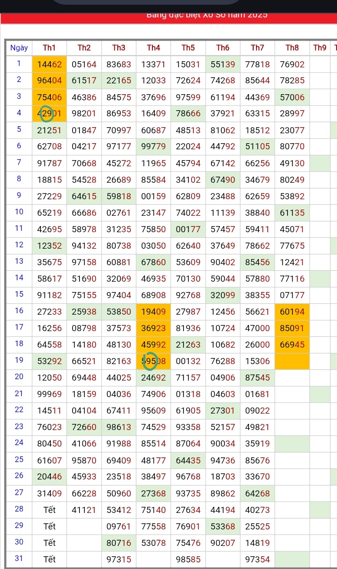Click the green cell 64615
The image size is (337, 569).
tap(84, 196)
